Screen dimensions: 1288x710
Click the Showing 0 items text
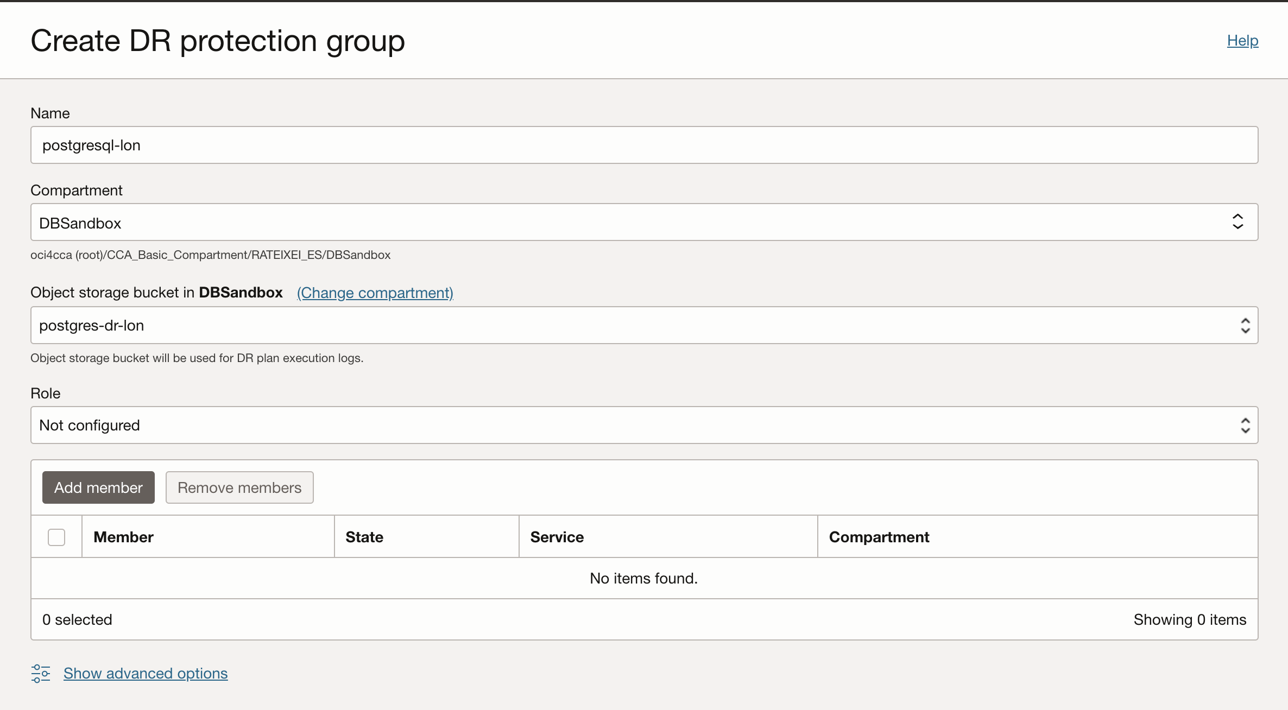pyautogui.click(x=1190, y=619)
